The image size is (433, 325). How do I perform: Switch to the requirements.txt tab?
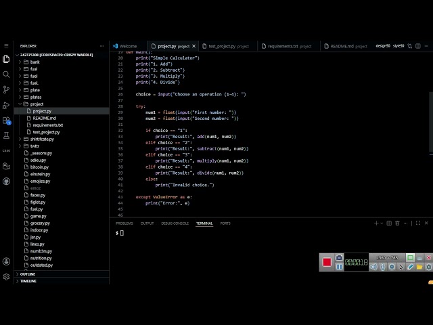(x=289, y=46)
